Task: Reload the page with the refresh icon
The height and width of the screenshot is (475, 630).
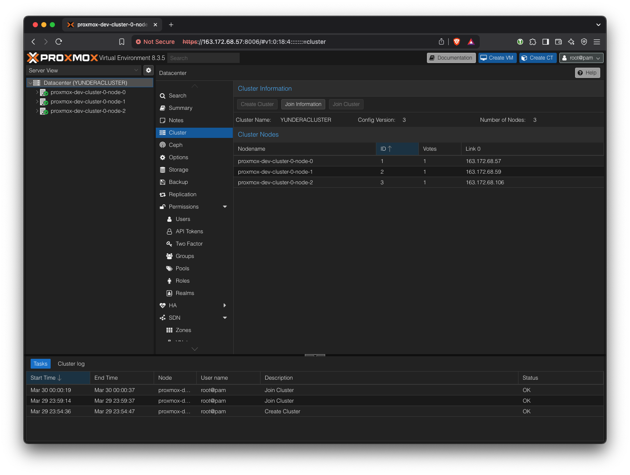Action: tap(59, 42)
